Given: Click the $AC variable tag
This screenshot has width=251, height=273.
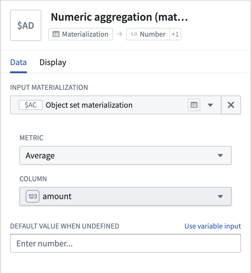Looking at the screenshot, I should click(x=31, y=105).
